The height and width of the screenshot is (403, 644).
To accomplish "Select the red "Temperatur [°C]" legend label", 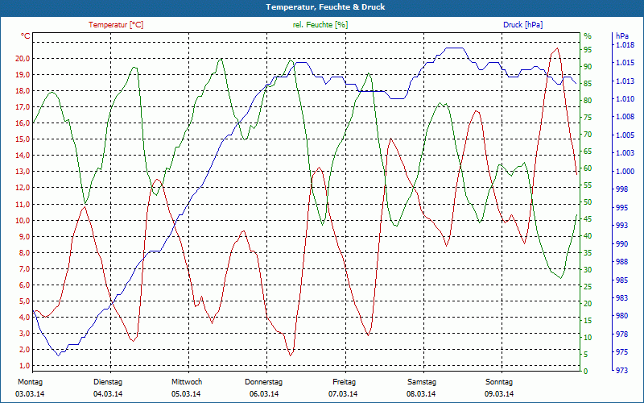I will click(116, 25).
